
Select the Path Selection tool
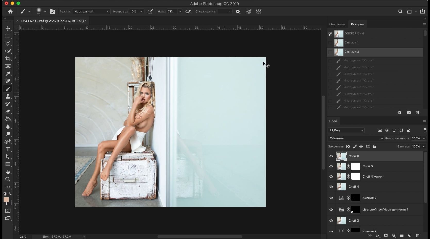coord(8,157)
